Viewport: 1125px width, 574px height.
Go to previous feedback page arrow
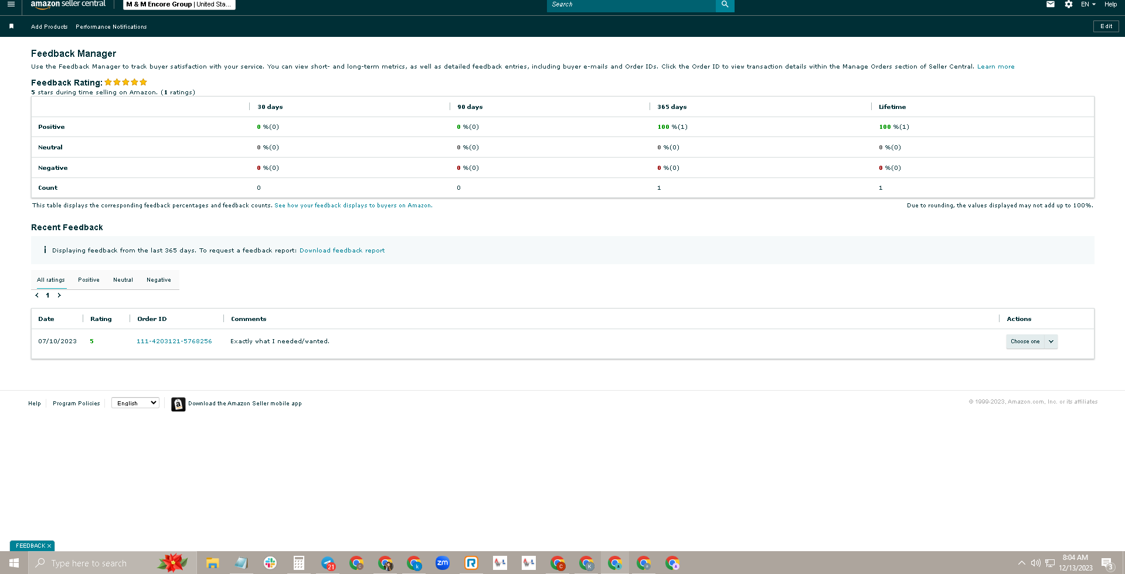tap(37, 295)
